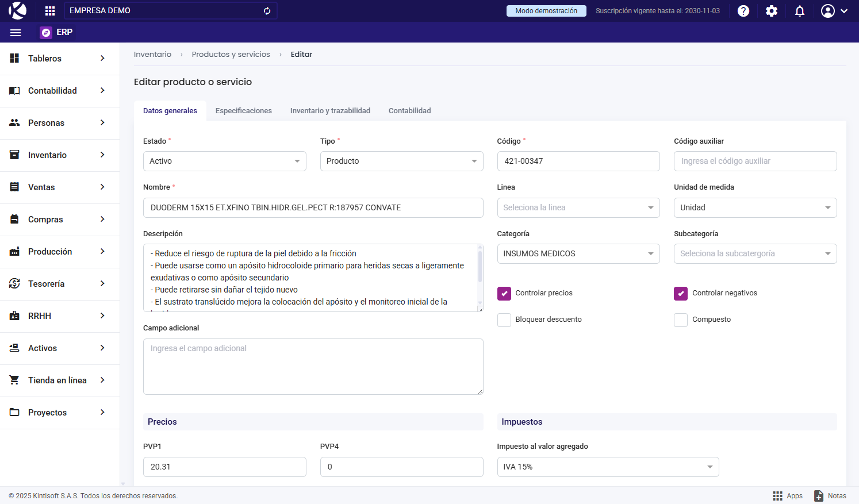Open the apps grid launcher icon

[50, 11]
